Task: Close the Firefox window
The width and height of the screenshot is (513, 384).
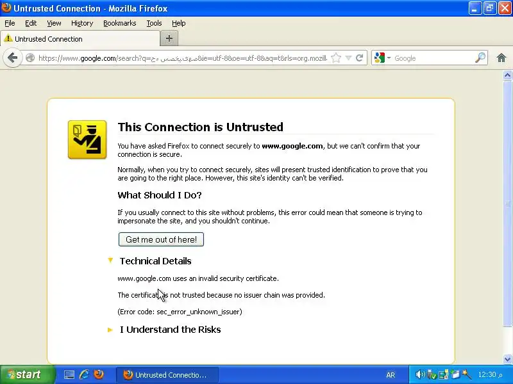Action: (505, 8)
